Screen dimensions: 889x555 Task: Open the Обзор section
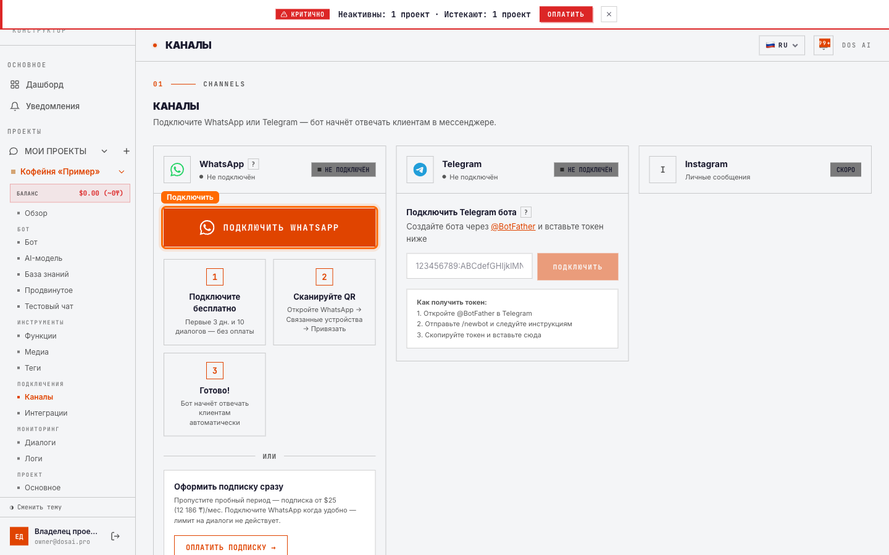coord(36,213)
